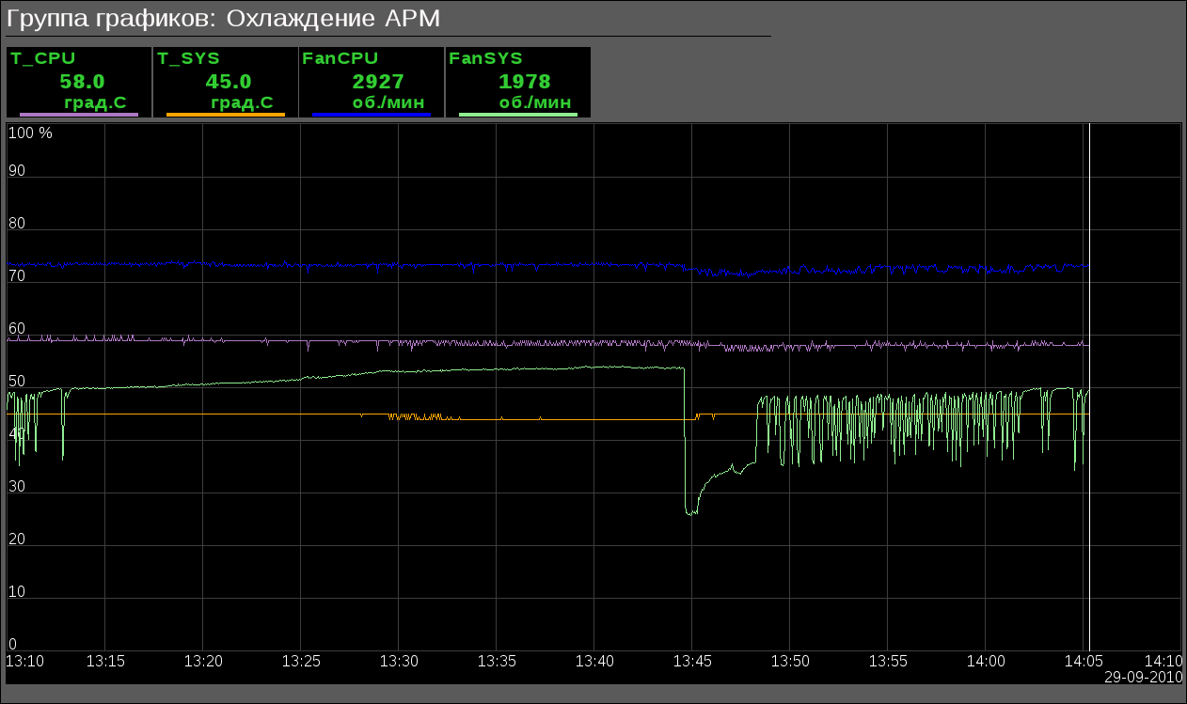Click the FanSYS reading 1978
Screen dimensions: 1187x704
525,82
